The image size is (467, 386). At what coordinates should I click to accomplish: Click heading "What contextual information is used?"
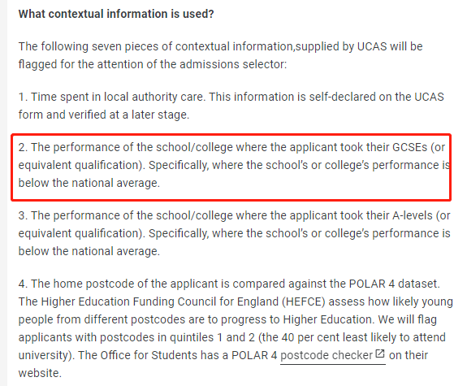[116, 14]
